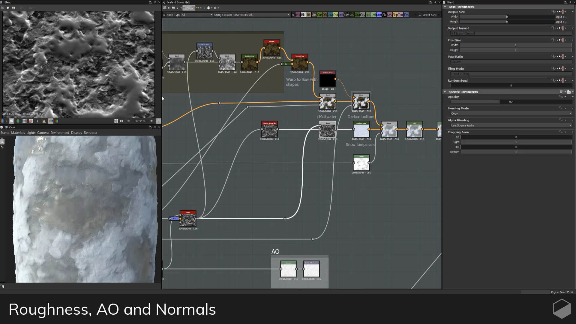576x324 pixels.
Task: Select the Snow lumps color Gradient Map node
Action: click(361, 129)
